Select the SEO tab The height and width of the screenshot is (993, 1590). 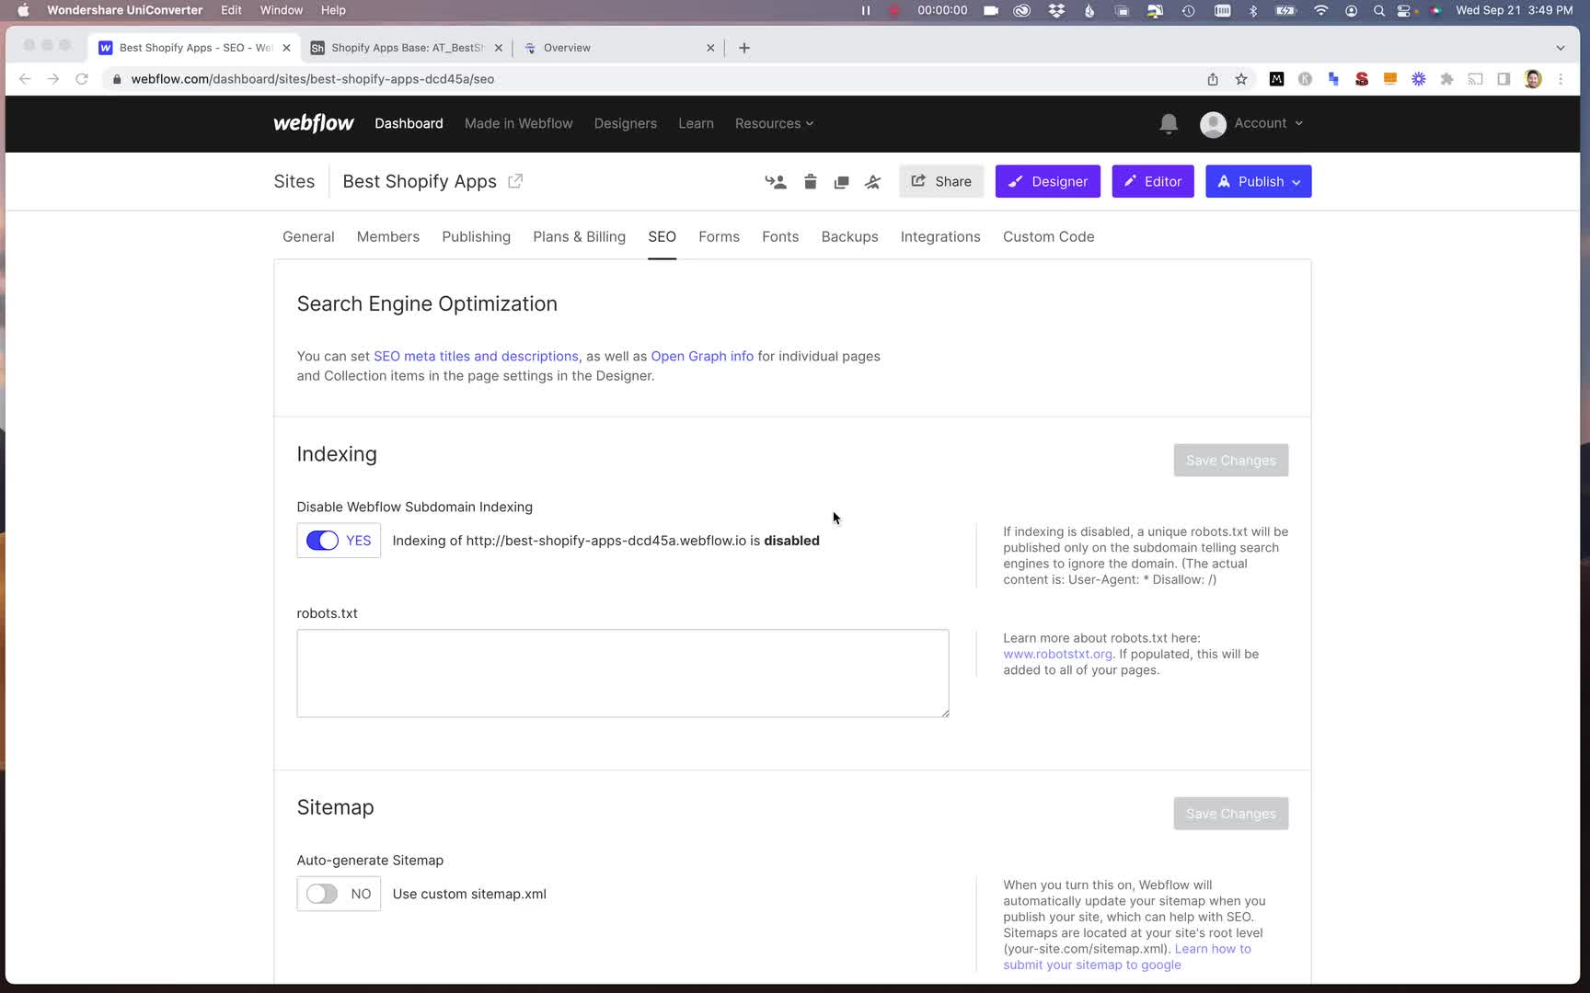[x=662, y=237]
